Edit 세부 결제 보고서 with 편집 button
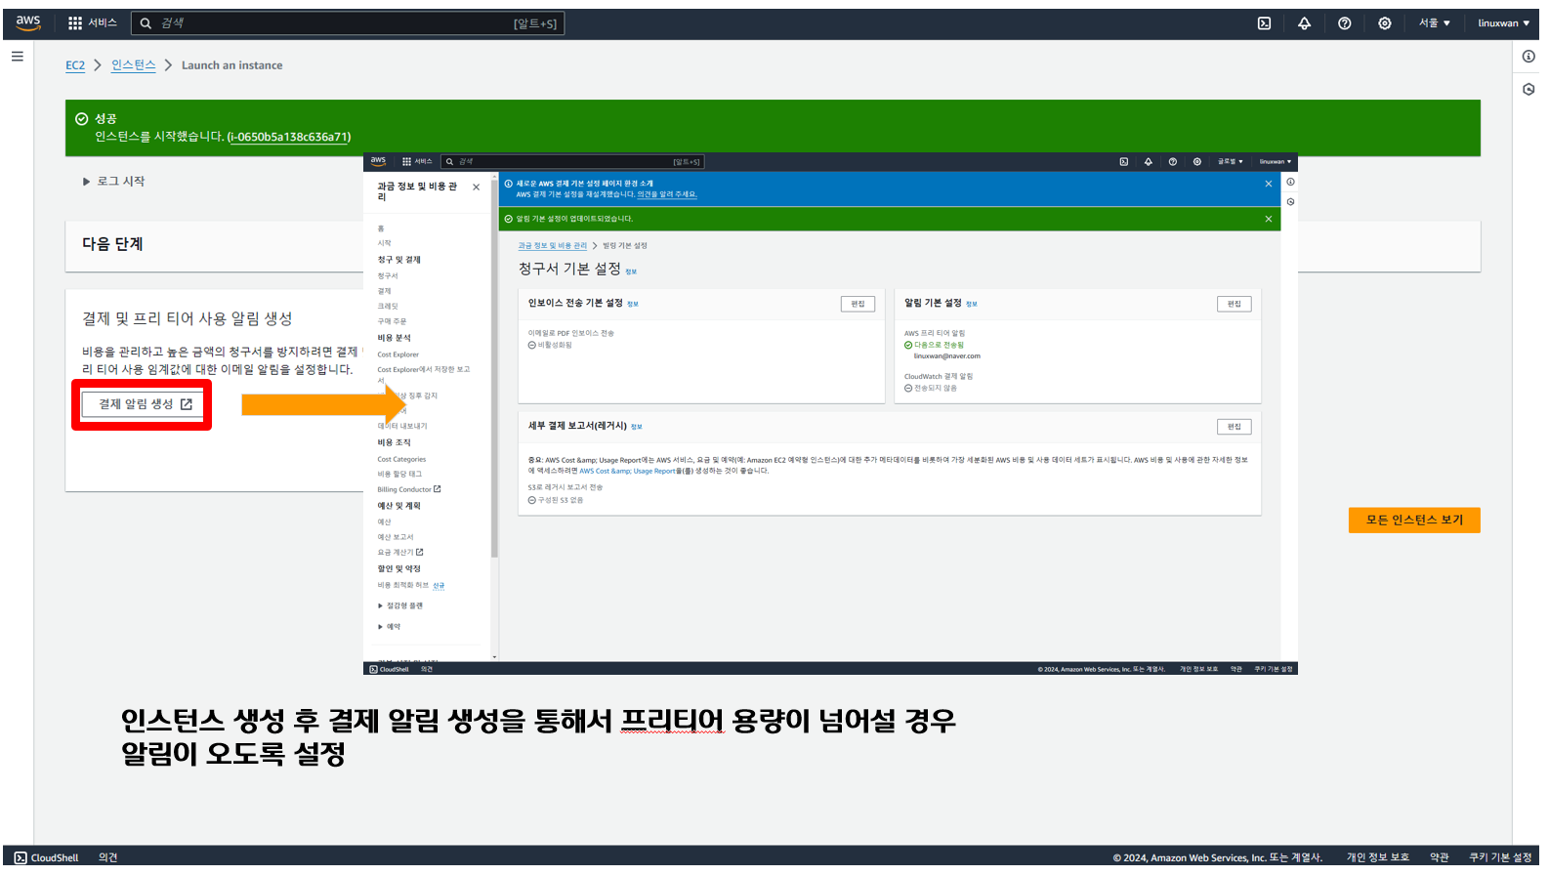Image resolution: width=1549 pixels, height=875 pixels. tap(1235, 427)
